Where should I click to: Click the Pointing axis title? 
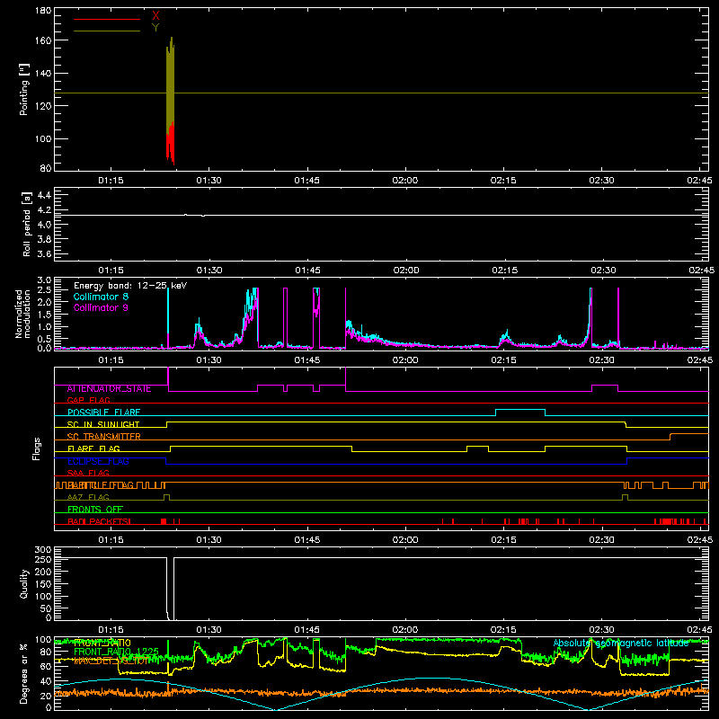[24, 89]
